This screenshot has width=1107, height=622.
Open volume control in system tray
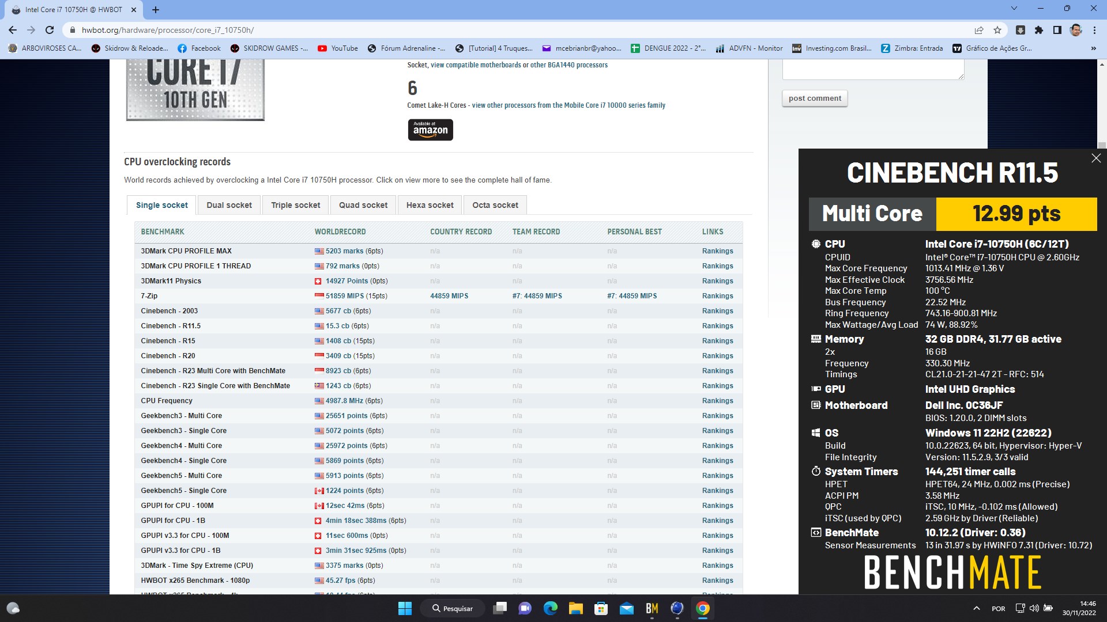1034,608
